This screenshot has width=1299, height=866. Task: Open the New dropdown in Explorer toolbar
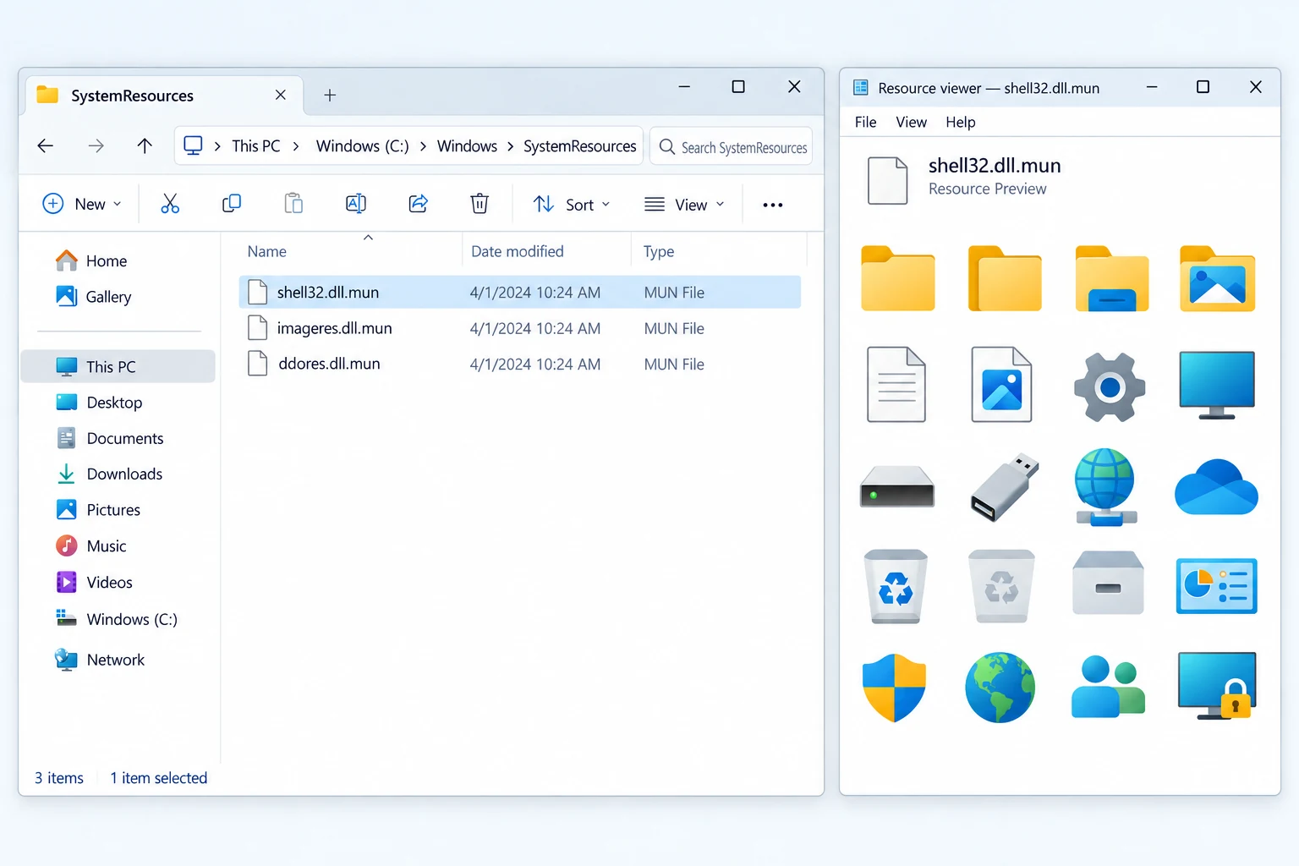82,204
